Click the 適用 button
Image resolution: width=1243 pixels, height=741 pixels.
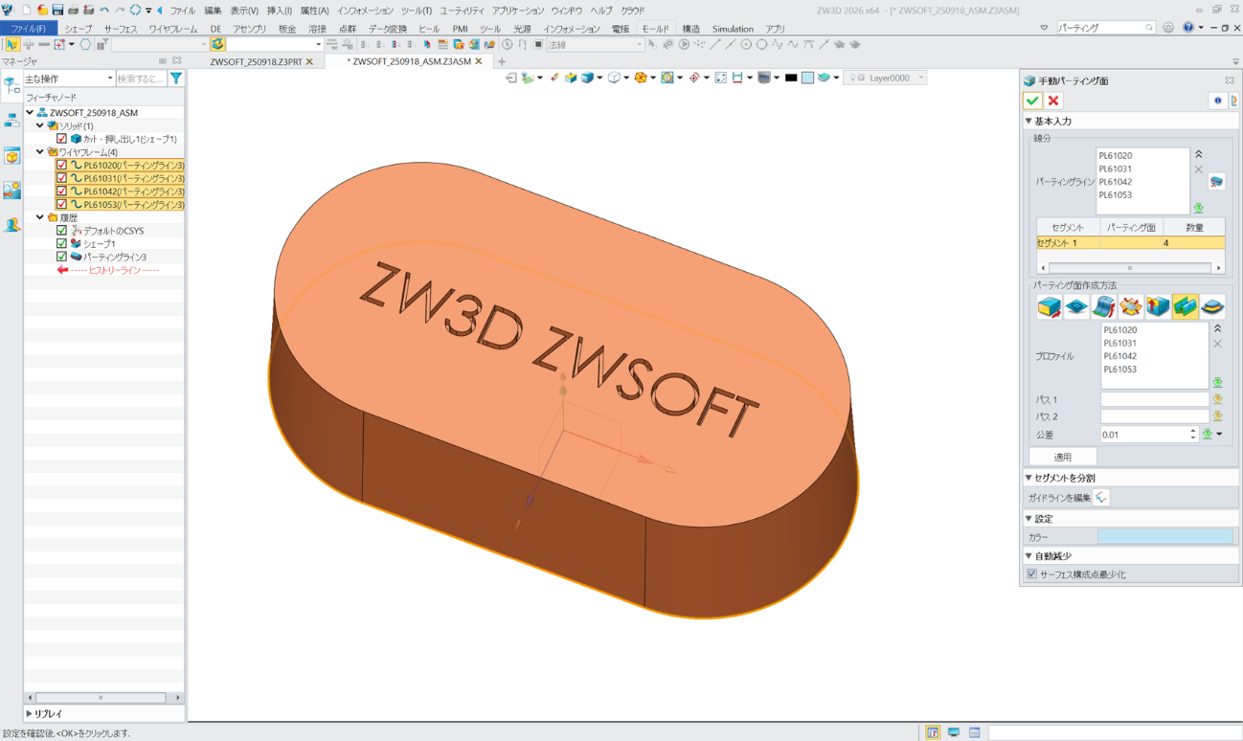pos(1062,457)
